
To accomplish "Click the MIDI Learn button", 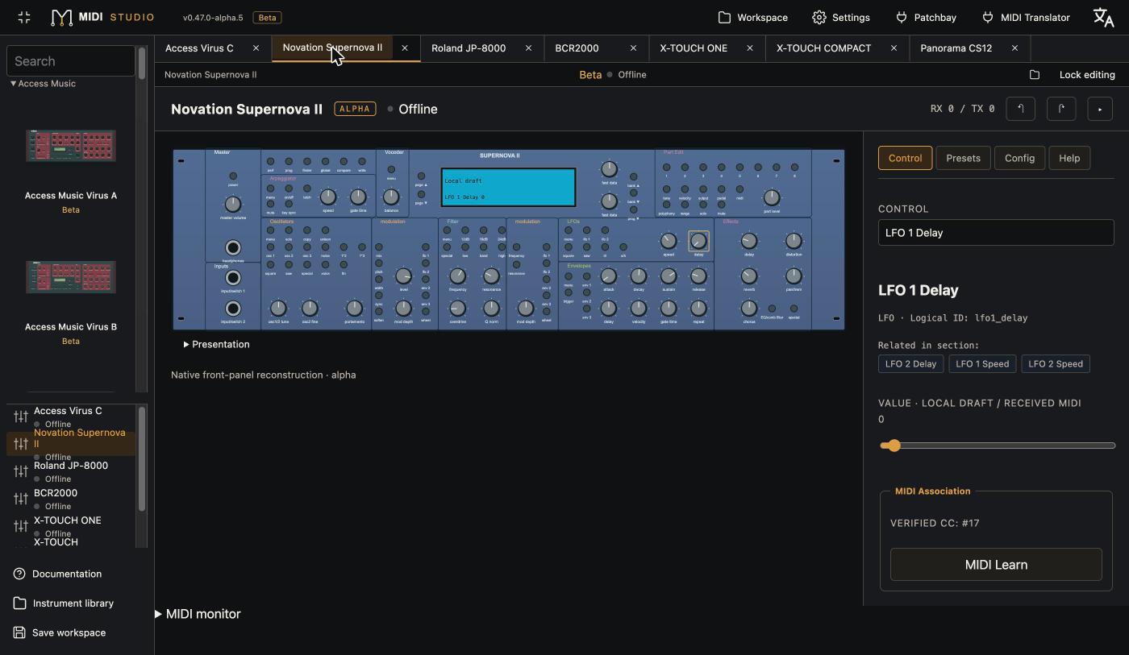I will tap(996, 565).
